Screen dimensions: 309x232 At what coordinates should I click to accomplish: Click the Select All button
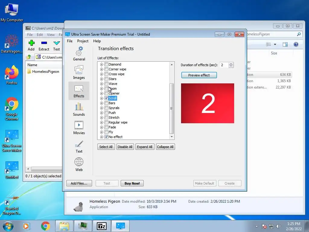[x=106, y=147]
